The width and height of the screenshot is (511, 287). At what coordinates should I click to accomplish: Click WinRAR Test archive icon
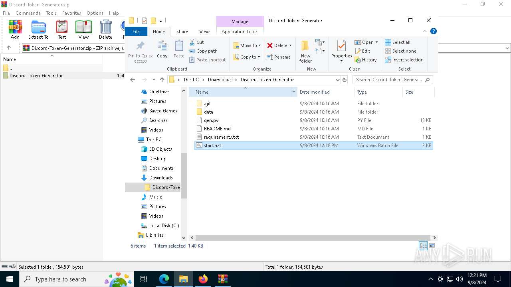[x=62, y=30]
